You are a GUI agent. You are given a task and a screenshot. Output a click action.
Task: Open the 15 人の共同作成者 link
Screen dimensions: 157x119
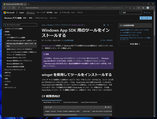tap(68, 40)
